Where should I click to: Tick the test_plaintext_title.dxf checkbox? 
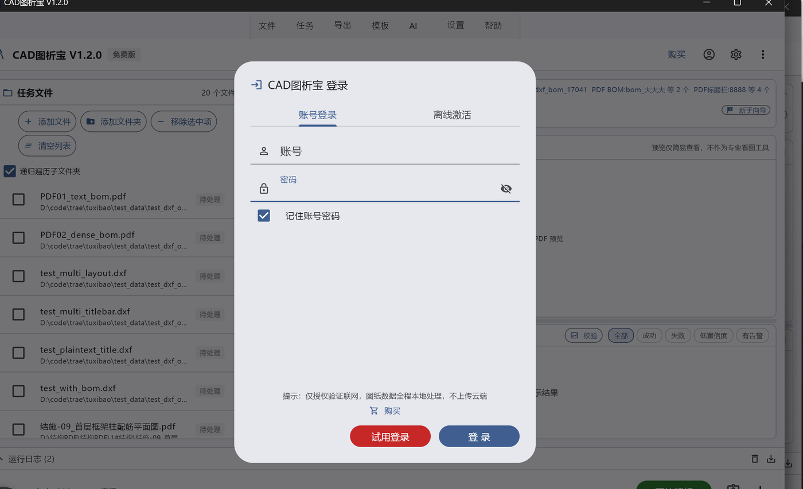[x=18, y=353]
